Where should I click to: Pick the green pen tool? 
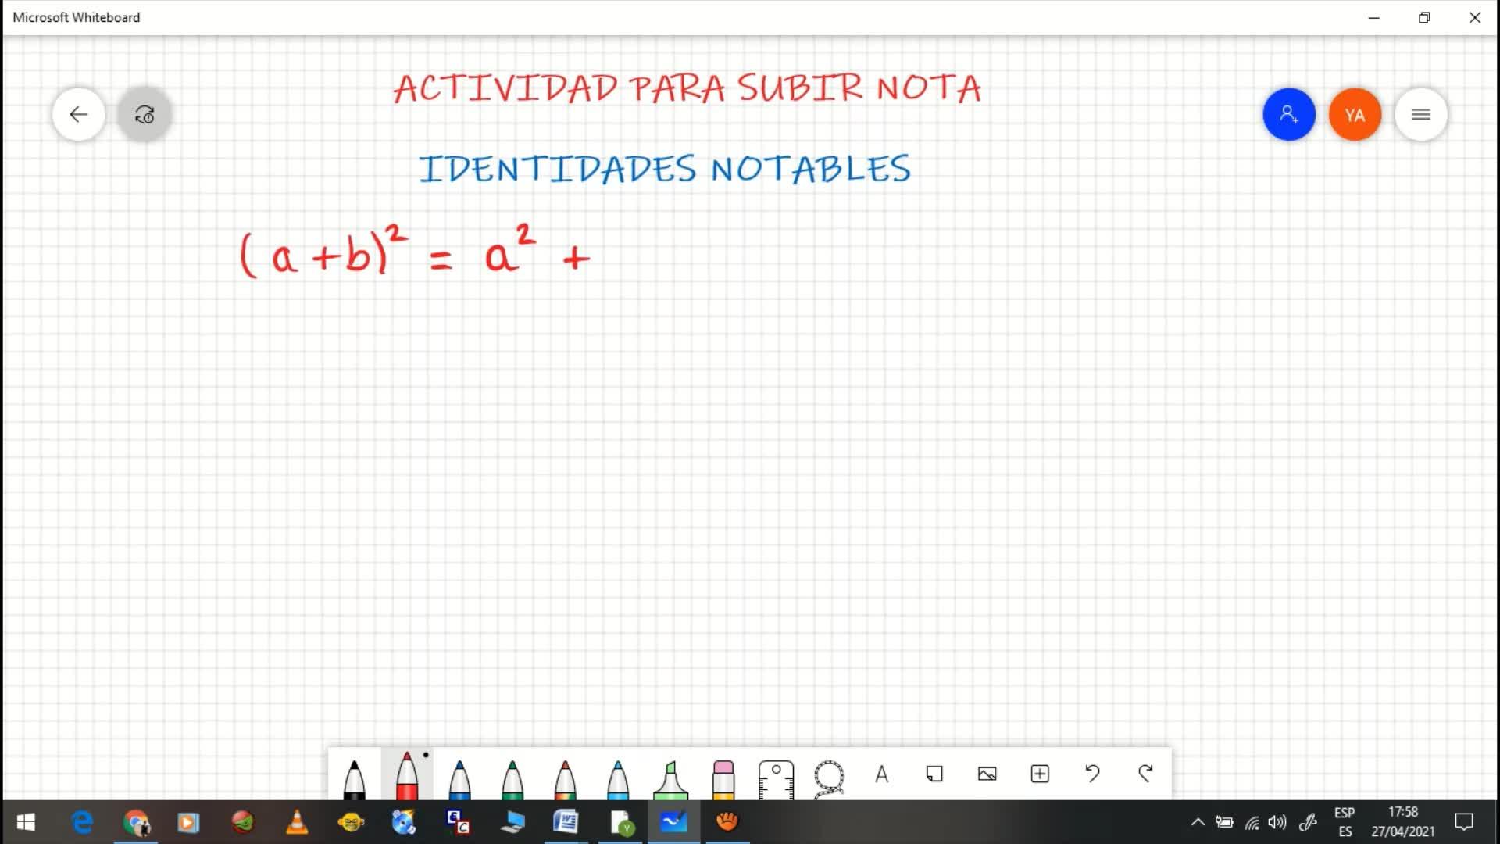[x=512, y=779]
